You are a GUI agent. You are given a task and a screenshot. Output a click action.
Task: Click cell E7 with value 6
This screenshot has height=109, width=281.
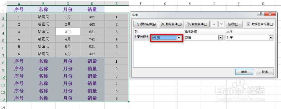pos(117,54)
